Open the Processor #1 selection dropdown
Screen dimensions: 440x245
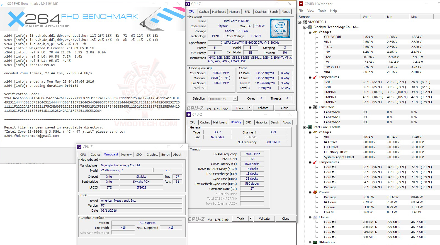coord(235,98)
